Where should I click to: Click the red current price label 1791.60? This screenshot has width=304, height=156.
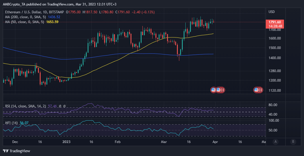pos(274,22)
